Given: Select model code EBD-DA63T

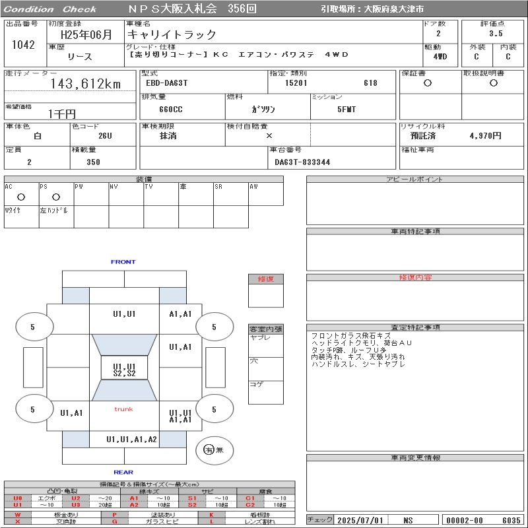Looking at the screenshot, I should point(167,83).
